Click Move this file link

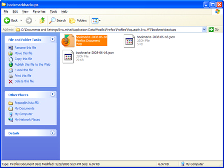[x=23, y=53]
